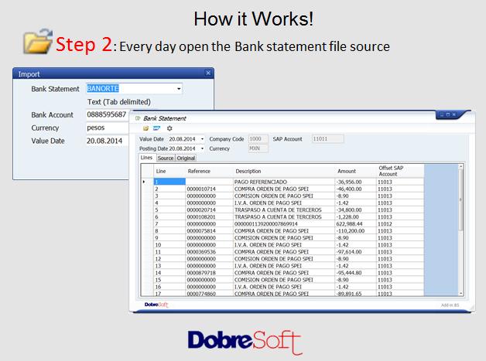Close the Bank Statement window
Image resolution: width=486 pixels, height=361 pixels.
[454, 114]
